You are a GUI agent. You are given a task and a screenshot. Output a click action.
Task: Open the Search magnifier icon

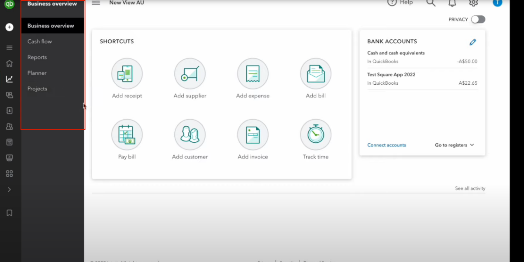[x=431, y=3]
